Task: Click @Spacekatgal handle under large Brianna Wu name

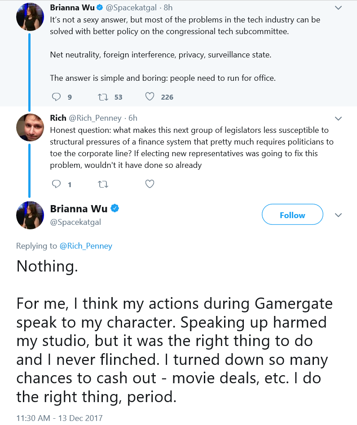Action: click(75, 222)
